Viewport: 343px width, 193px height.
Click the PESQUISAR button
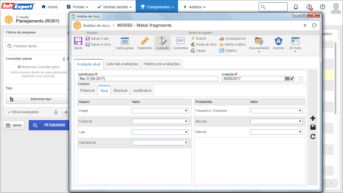pos(49,125)
